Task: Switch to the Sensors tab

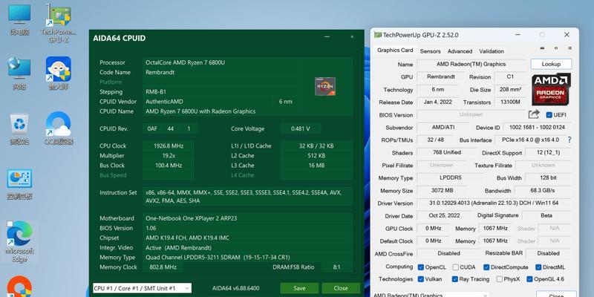Action: click(x=431, y=51)
